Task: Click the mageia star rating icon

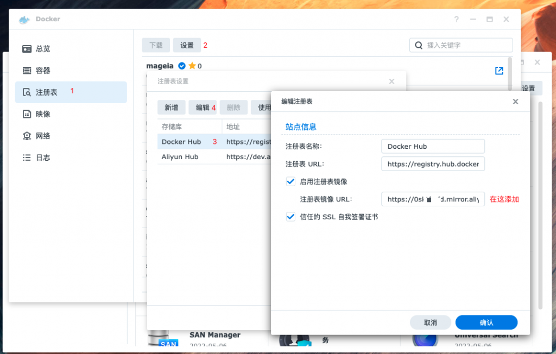Action: click(x=192, y=66)
